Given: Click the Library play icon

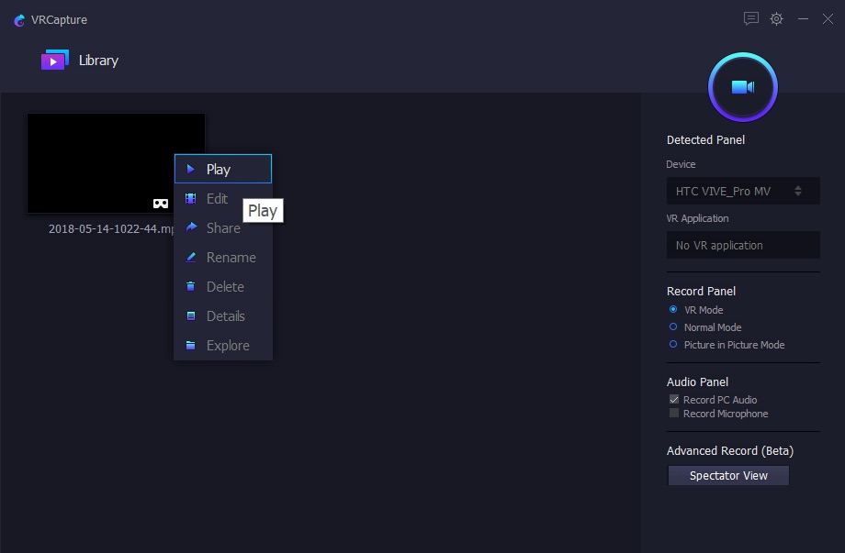Looking at the screenshot, I should point(55,61).
